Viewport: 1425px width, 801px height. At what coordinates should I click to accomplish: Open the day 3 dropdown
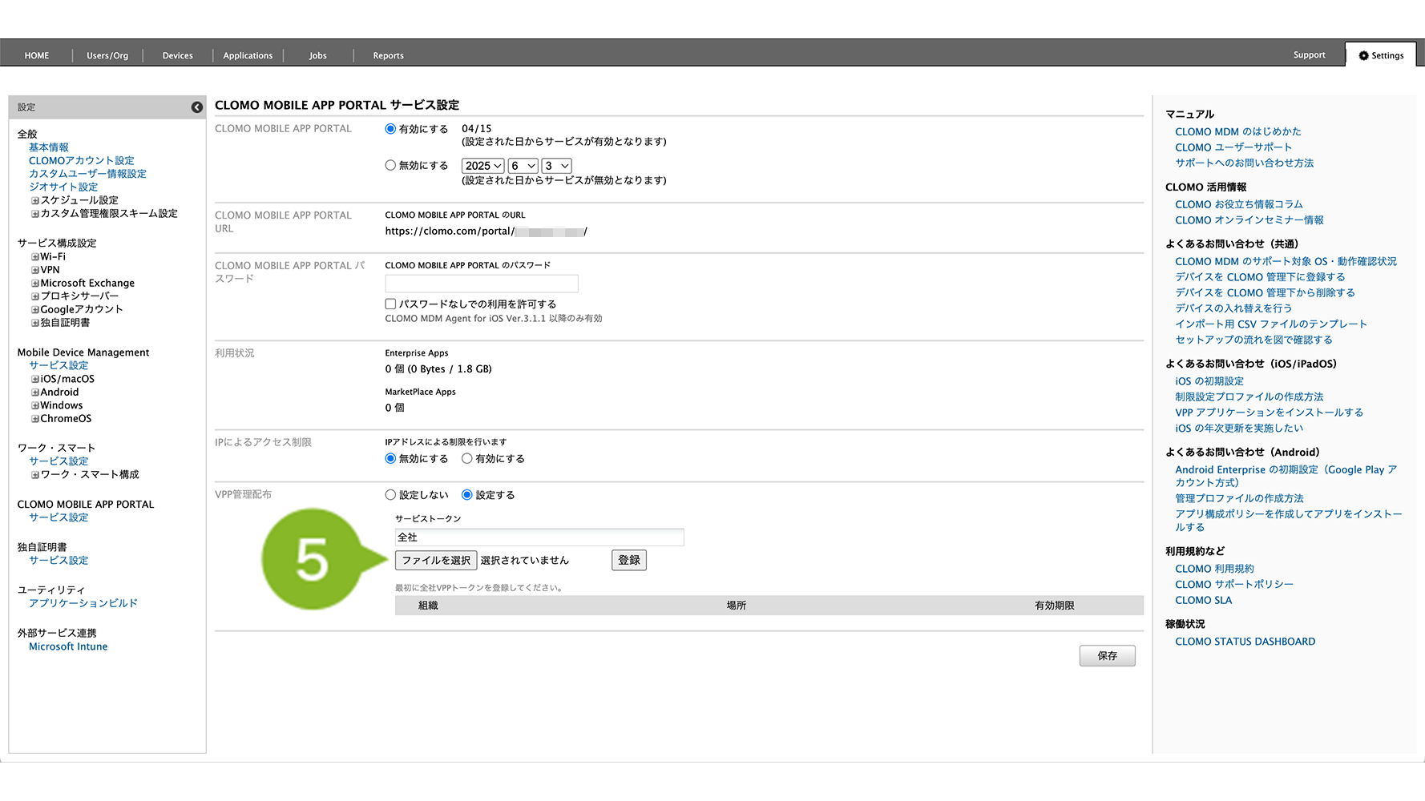557,166
